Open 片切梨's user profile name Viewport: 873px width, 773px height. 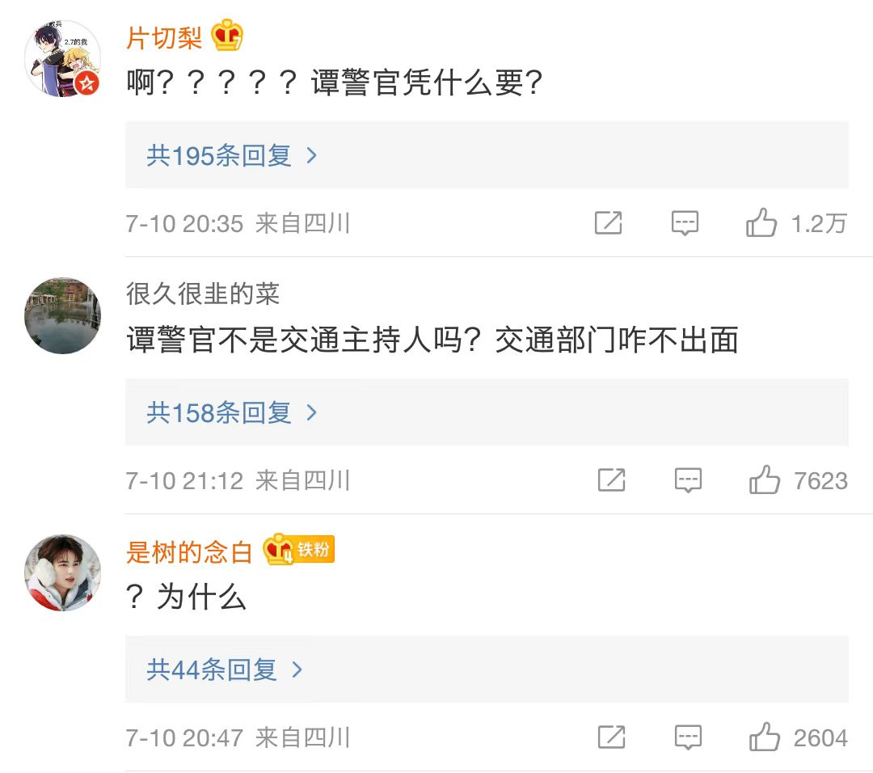tap(165, 37)
